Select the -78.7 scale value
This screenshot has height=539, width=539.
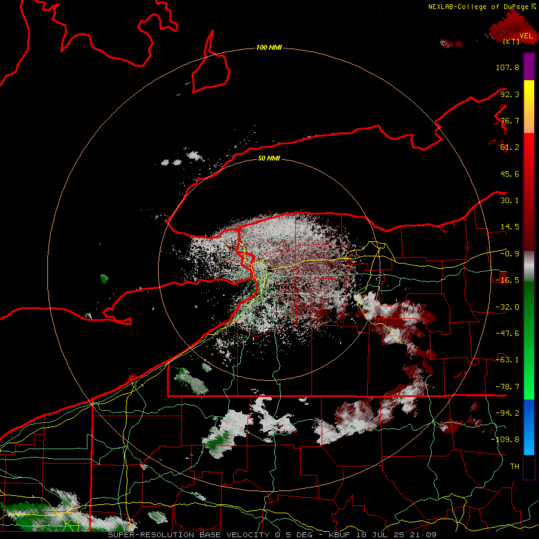pos(507,387)
